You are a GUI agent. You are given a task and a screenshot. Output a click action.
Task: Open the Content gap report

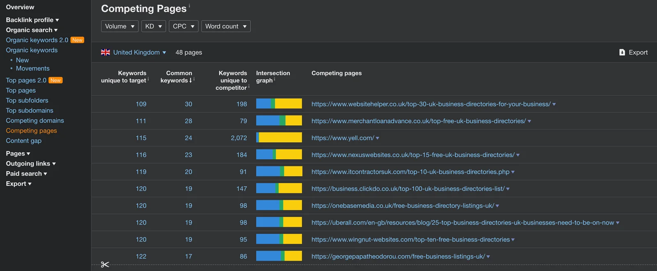[x=24, y=140]
